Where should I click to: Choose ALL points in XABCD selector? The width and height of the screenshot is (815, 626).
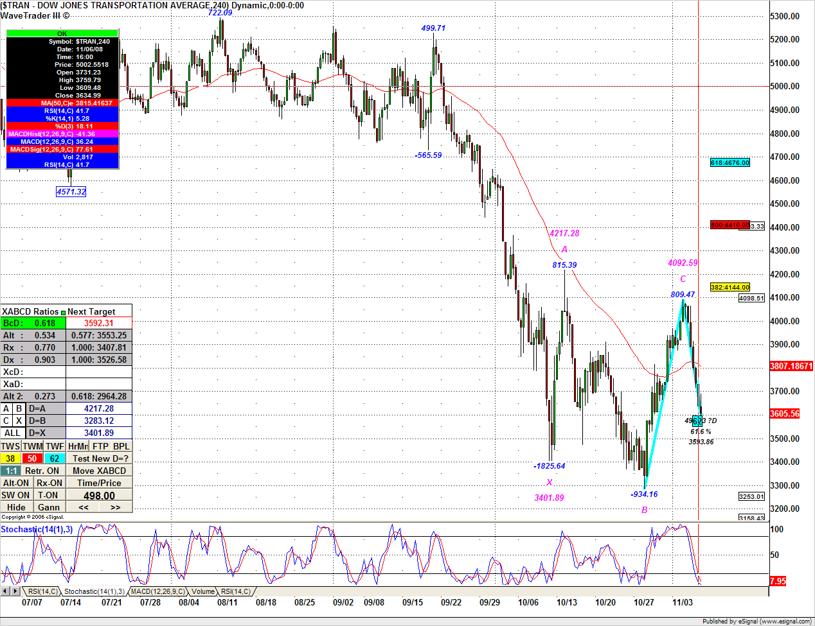[13, 433]
